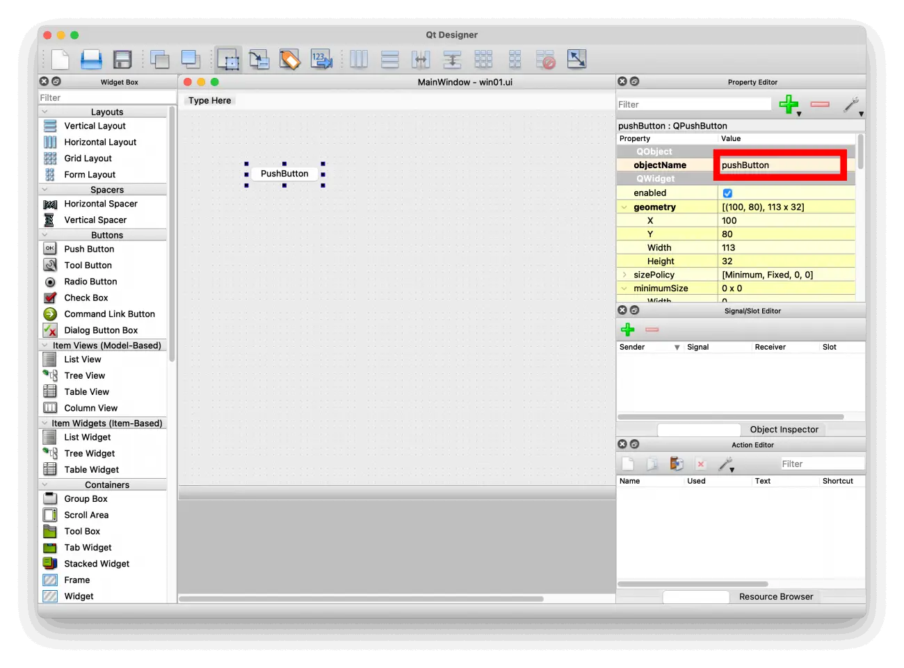
Task: Click the Type Here menu placeholder
Action: click(209, 101)
